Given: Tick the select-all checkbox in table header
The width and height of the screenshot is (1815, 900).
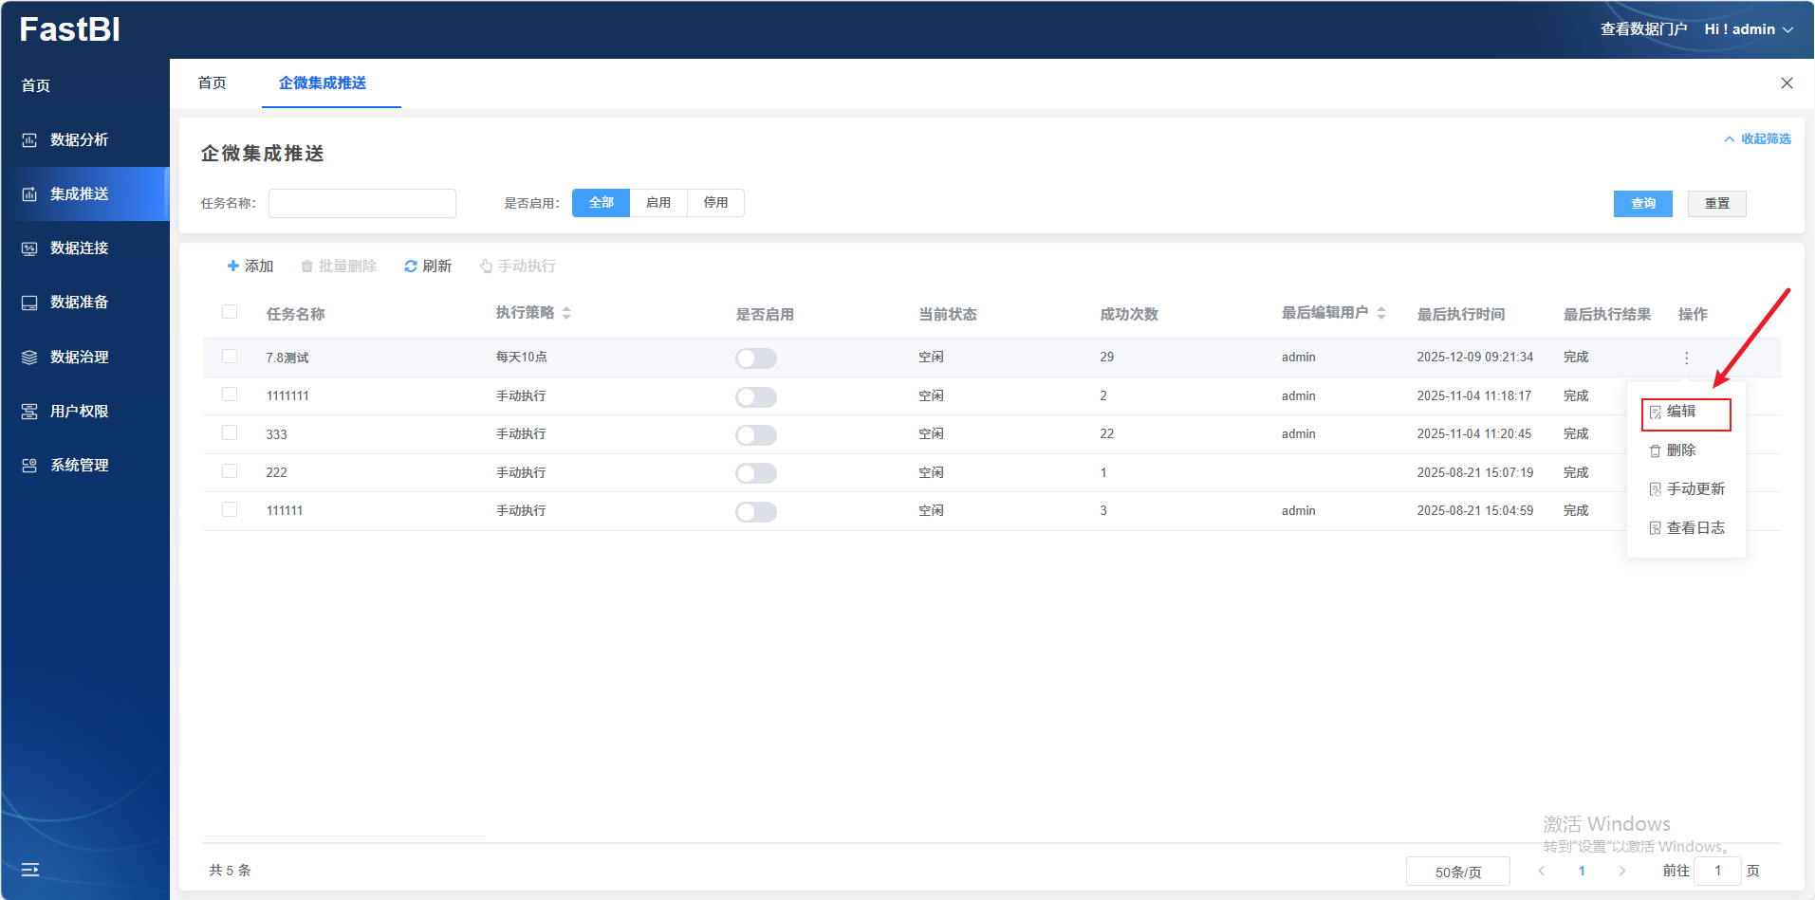Looking at the screenshot, I should pos(230,312).
